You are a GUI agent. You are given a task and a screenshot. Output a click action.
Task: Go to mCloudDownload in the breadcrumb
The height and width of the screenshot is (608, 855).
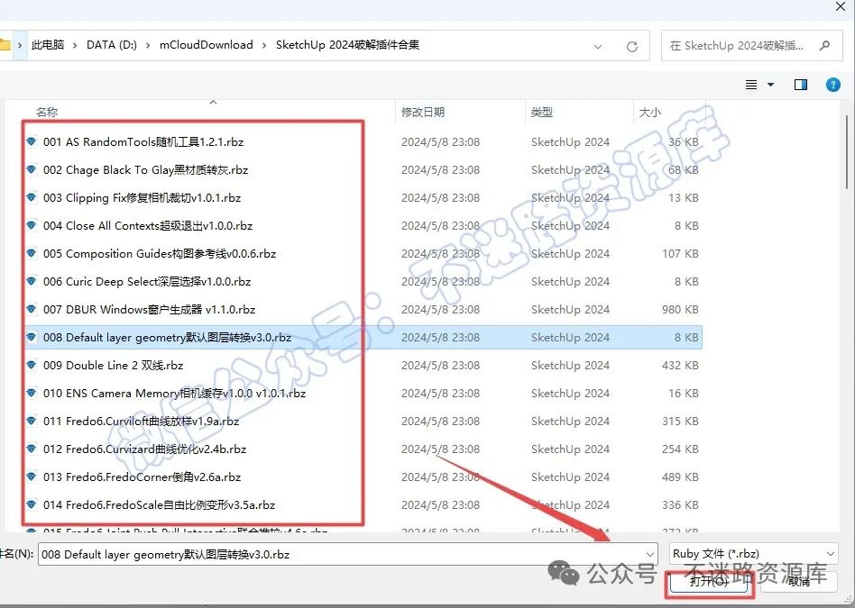(207, 45)
